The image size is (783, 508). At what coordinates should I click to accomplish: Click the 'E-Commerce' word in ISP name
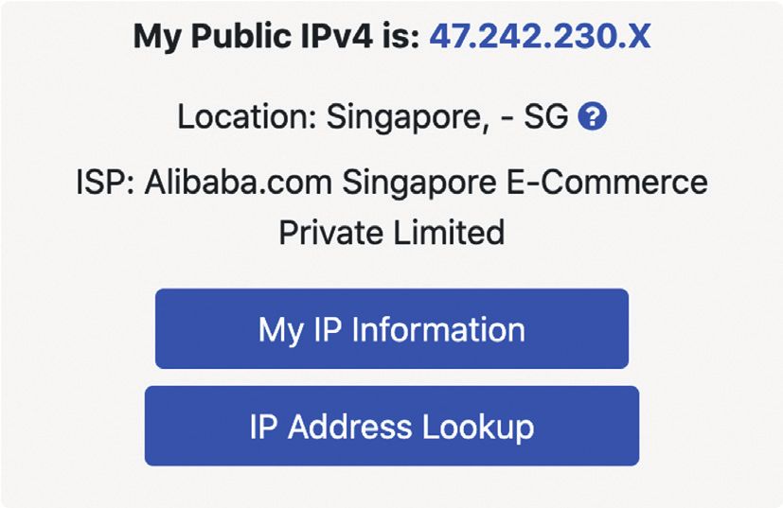pos(607,183)
